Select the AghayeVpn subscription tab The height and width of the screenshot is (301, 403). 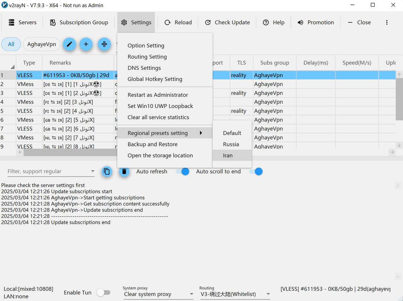42,44
